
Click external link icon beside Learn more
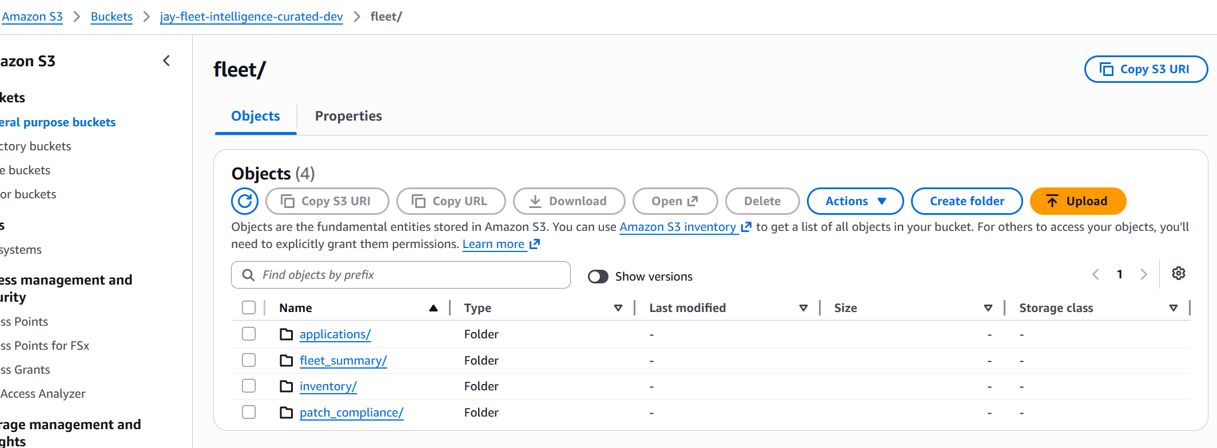(535, 244)
